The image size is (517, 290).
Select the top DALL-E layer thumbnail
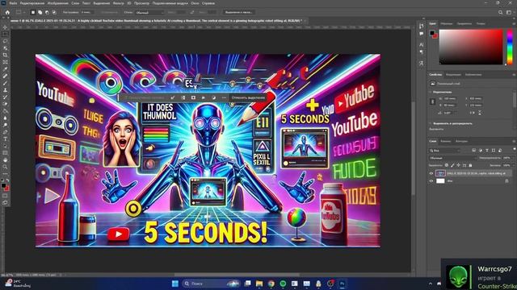coord(440,173)
